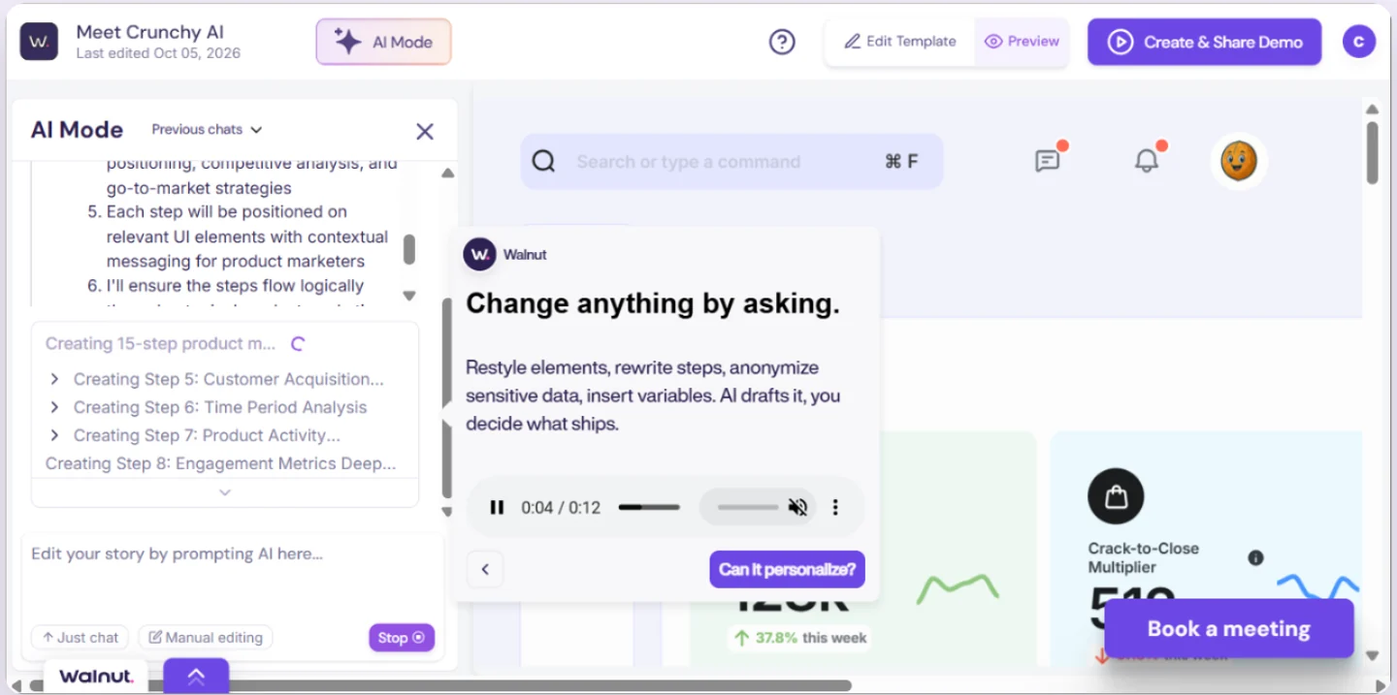The height and width of the screenshot is (695, 1397).
Task: Click the Create & Share Demo button
Action: point(1204,42)
